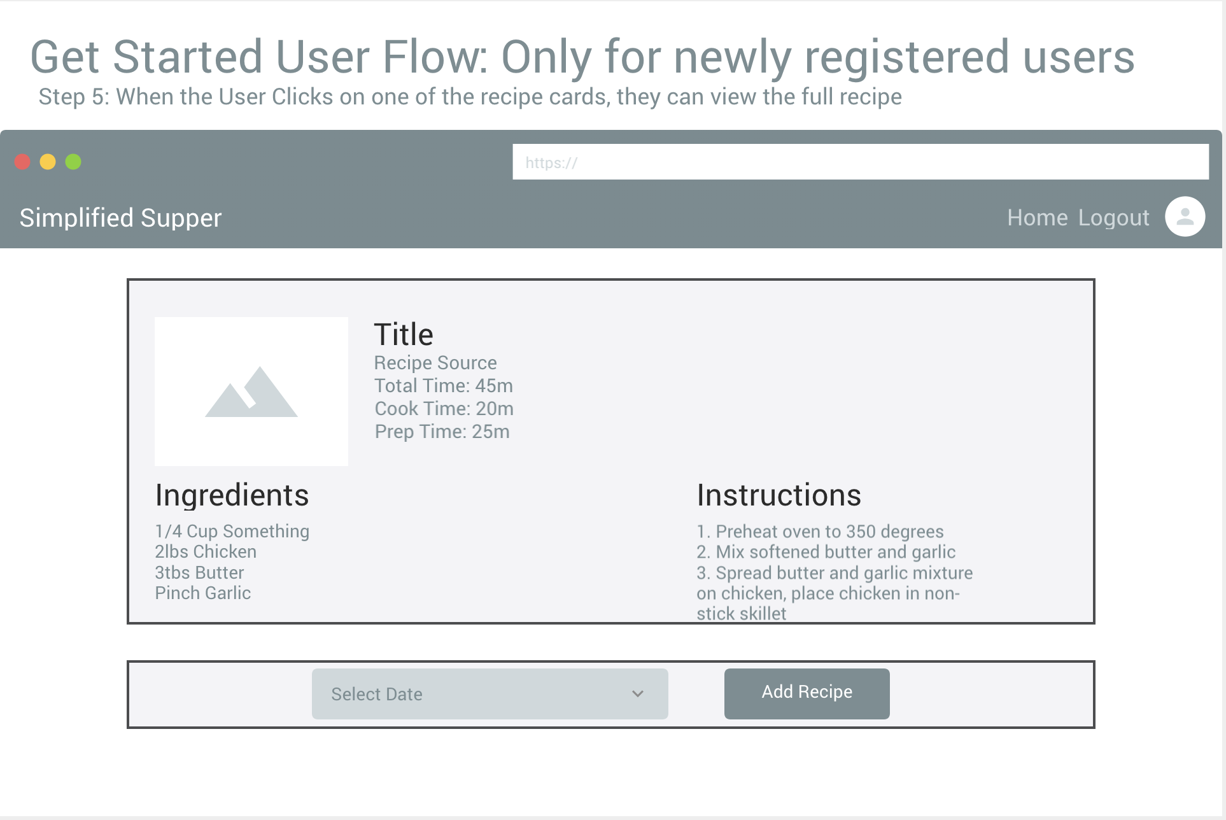The height and width of the screenshot is (820, 1226).
Task: Click the Preheat oven instruction step
Action: click(820, 532)
